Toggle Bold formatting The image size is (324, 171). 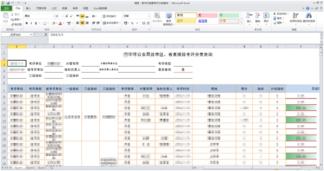click(x=26, y=23)
